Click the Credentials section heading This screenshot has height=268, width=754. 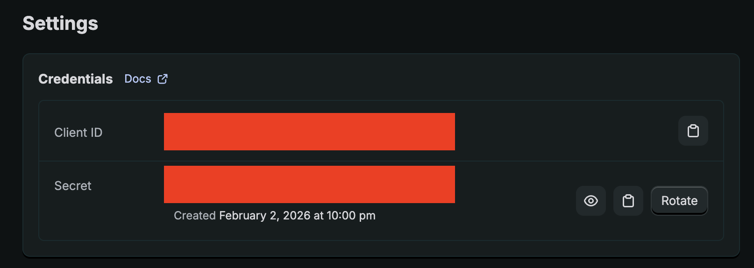click(76, 79)
